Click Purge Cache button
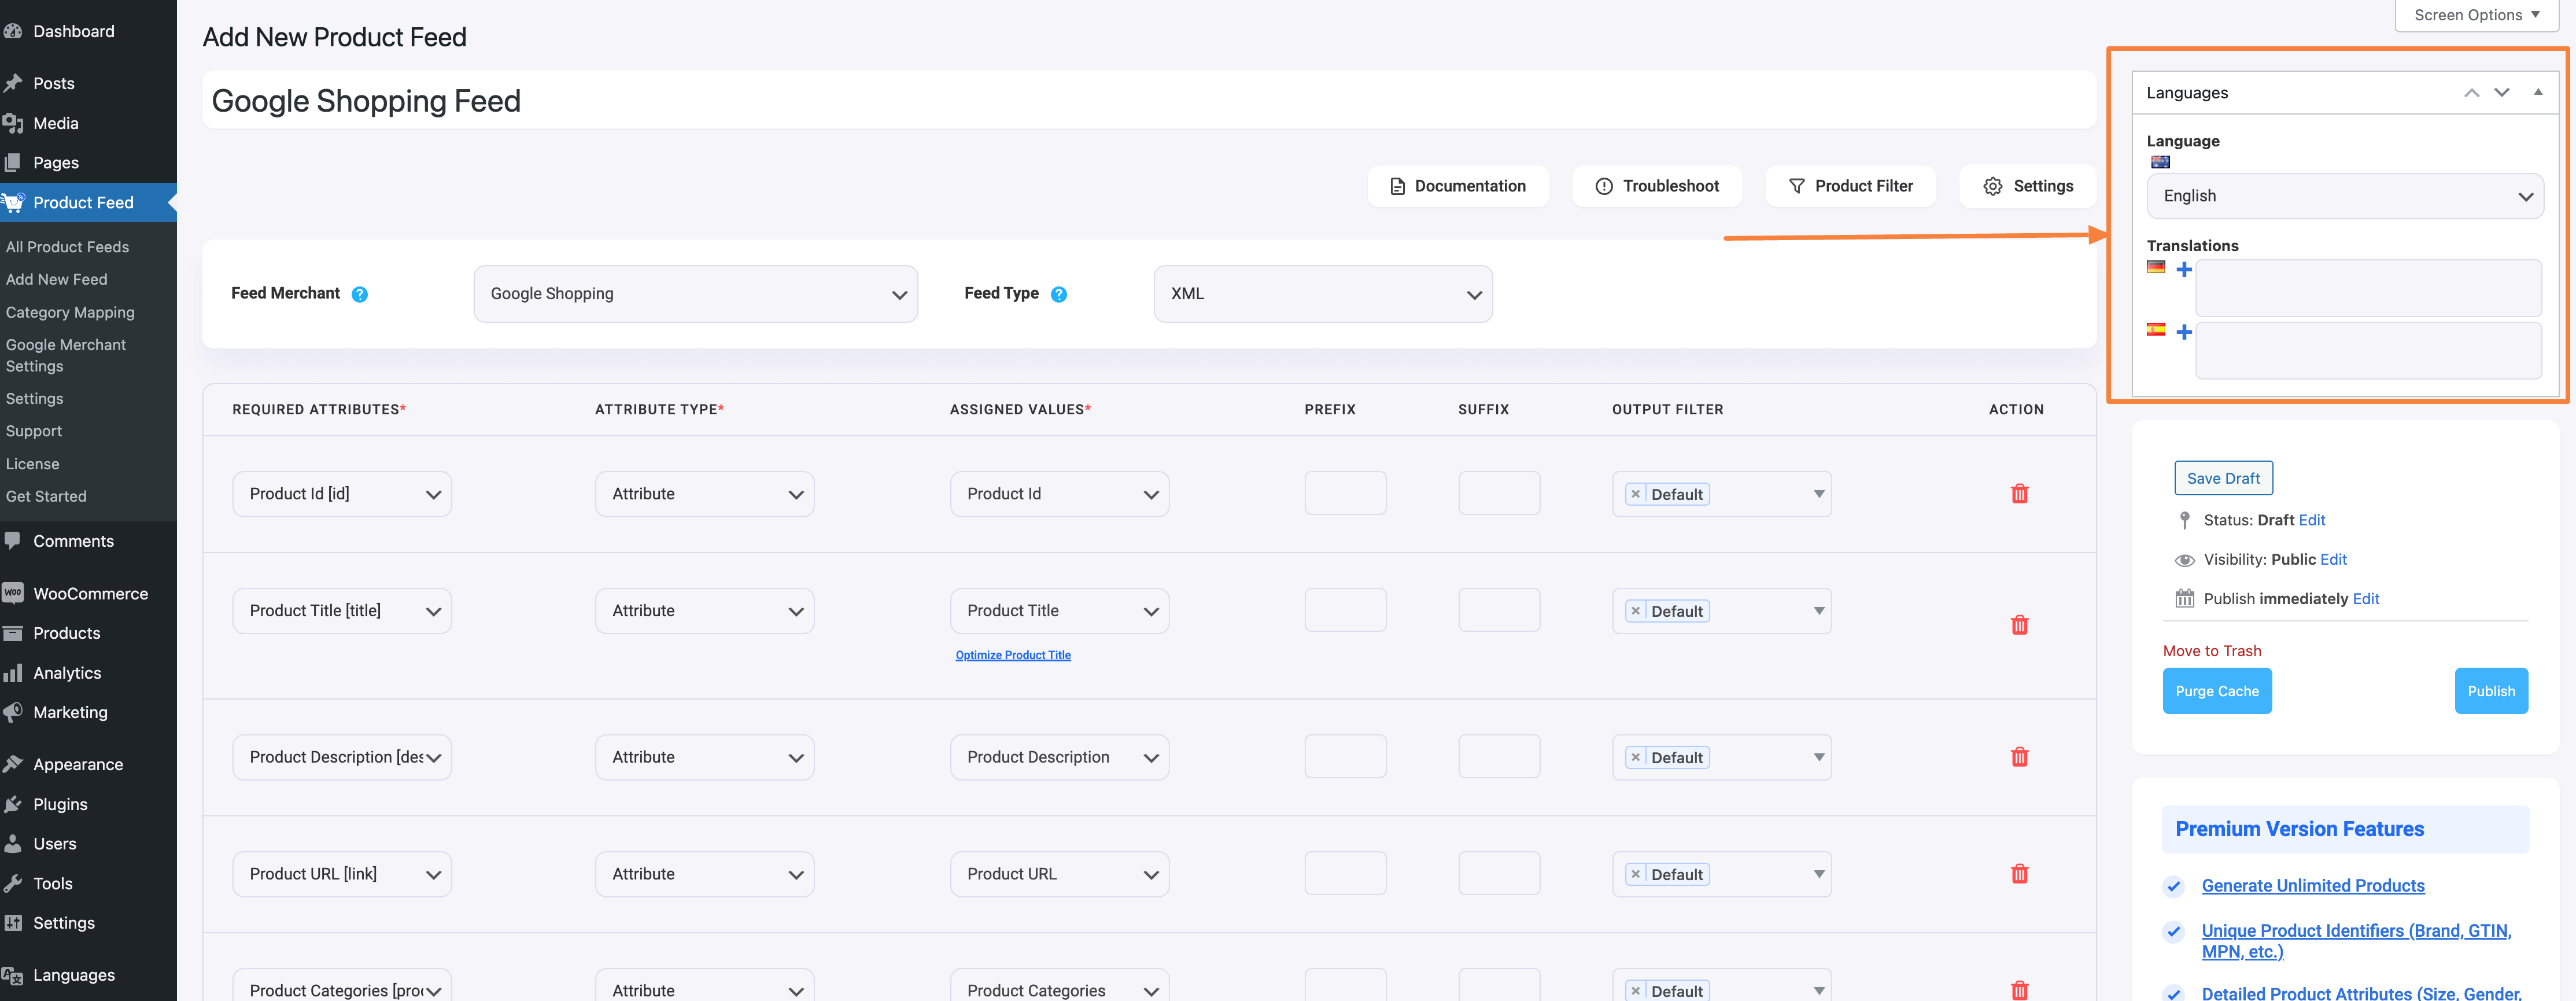 click(x=2216, y=691)
